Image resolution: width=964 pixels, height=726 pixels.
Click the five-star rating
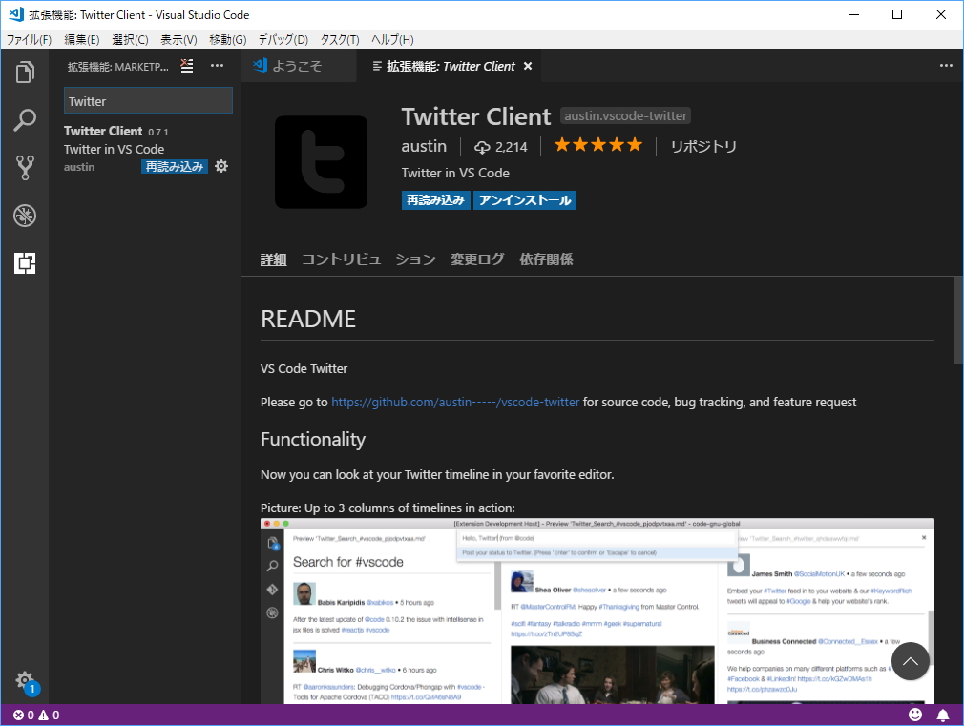[598, 145]
